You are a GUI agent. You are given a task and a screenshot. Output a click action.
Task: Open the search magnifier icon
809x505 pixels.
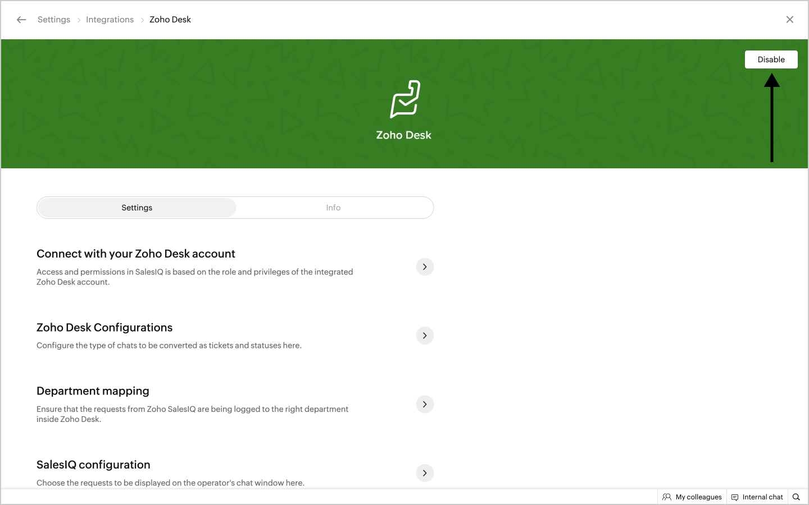tap(796, 497)
